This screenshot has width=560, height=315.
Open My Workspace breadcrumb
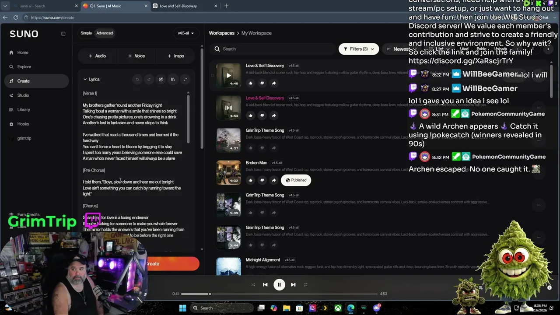click(x=256, y=33)
